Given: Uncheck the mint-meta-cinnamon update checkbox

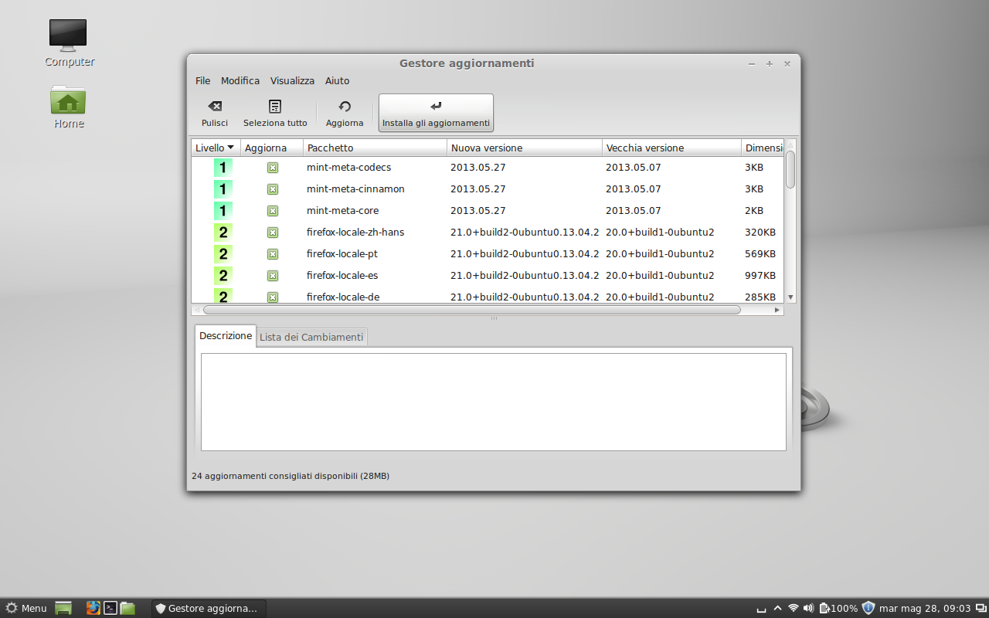Looking at the screenshot, I should [x=273, y=189].
